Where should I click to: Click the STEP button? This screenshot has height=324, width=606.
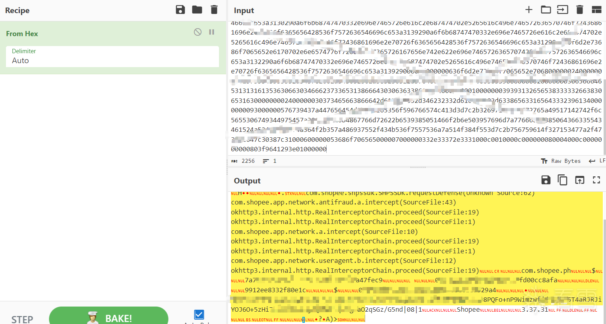(22, 319)
